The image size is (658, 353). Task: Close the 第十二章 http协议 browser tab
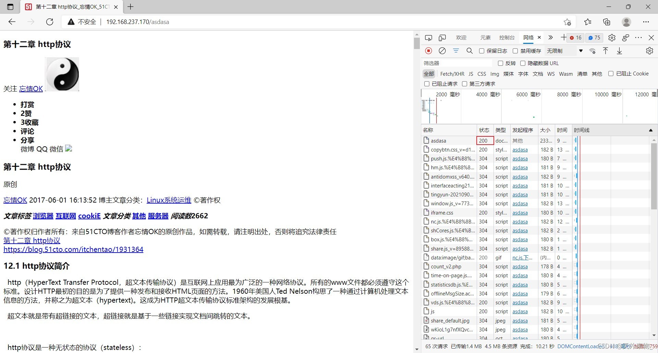pyautogui.click(x=116, y=7)
